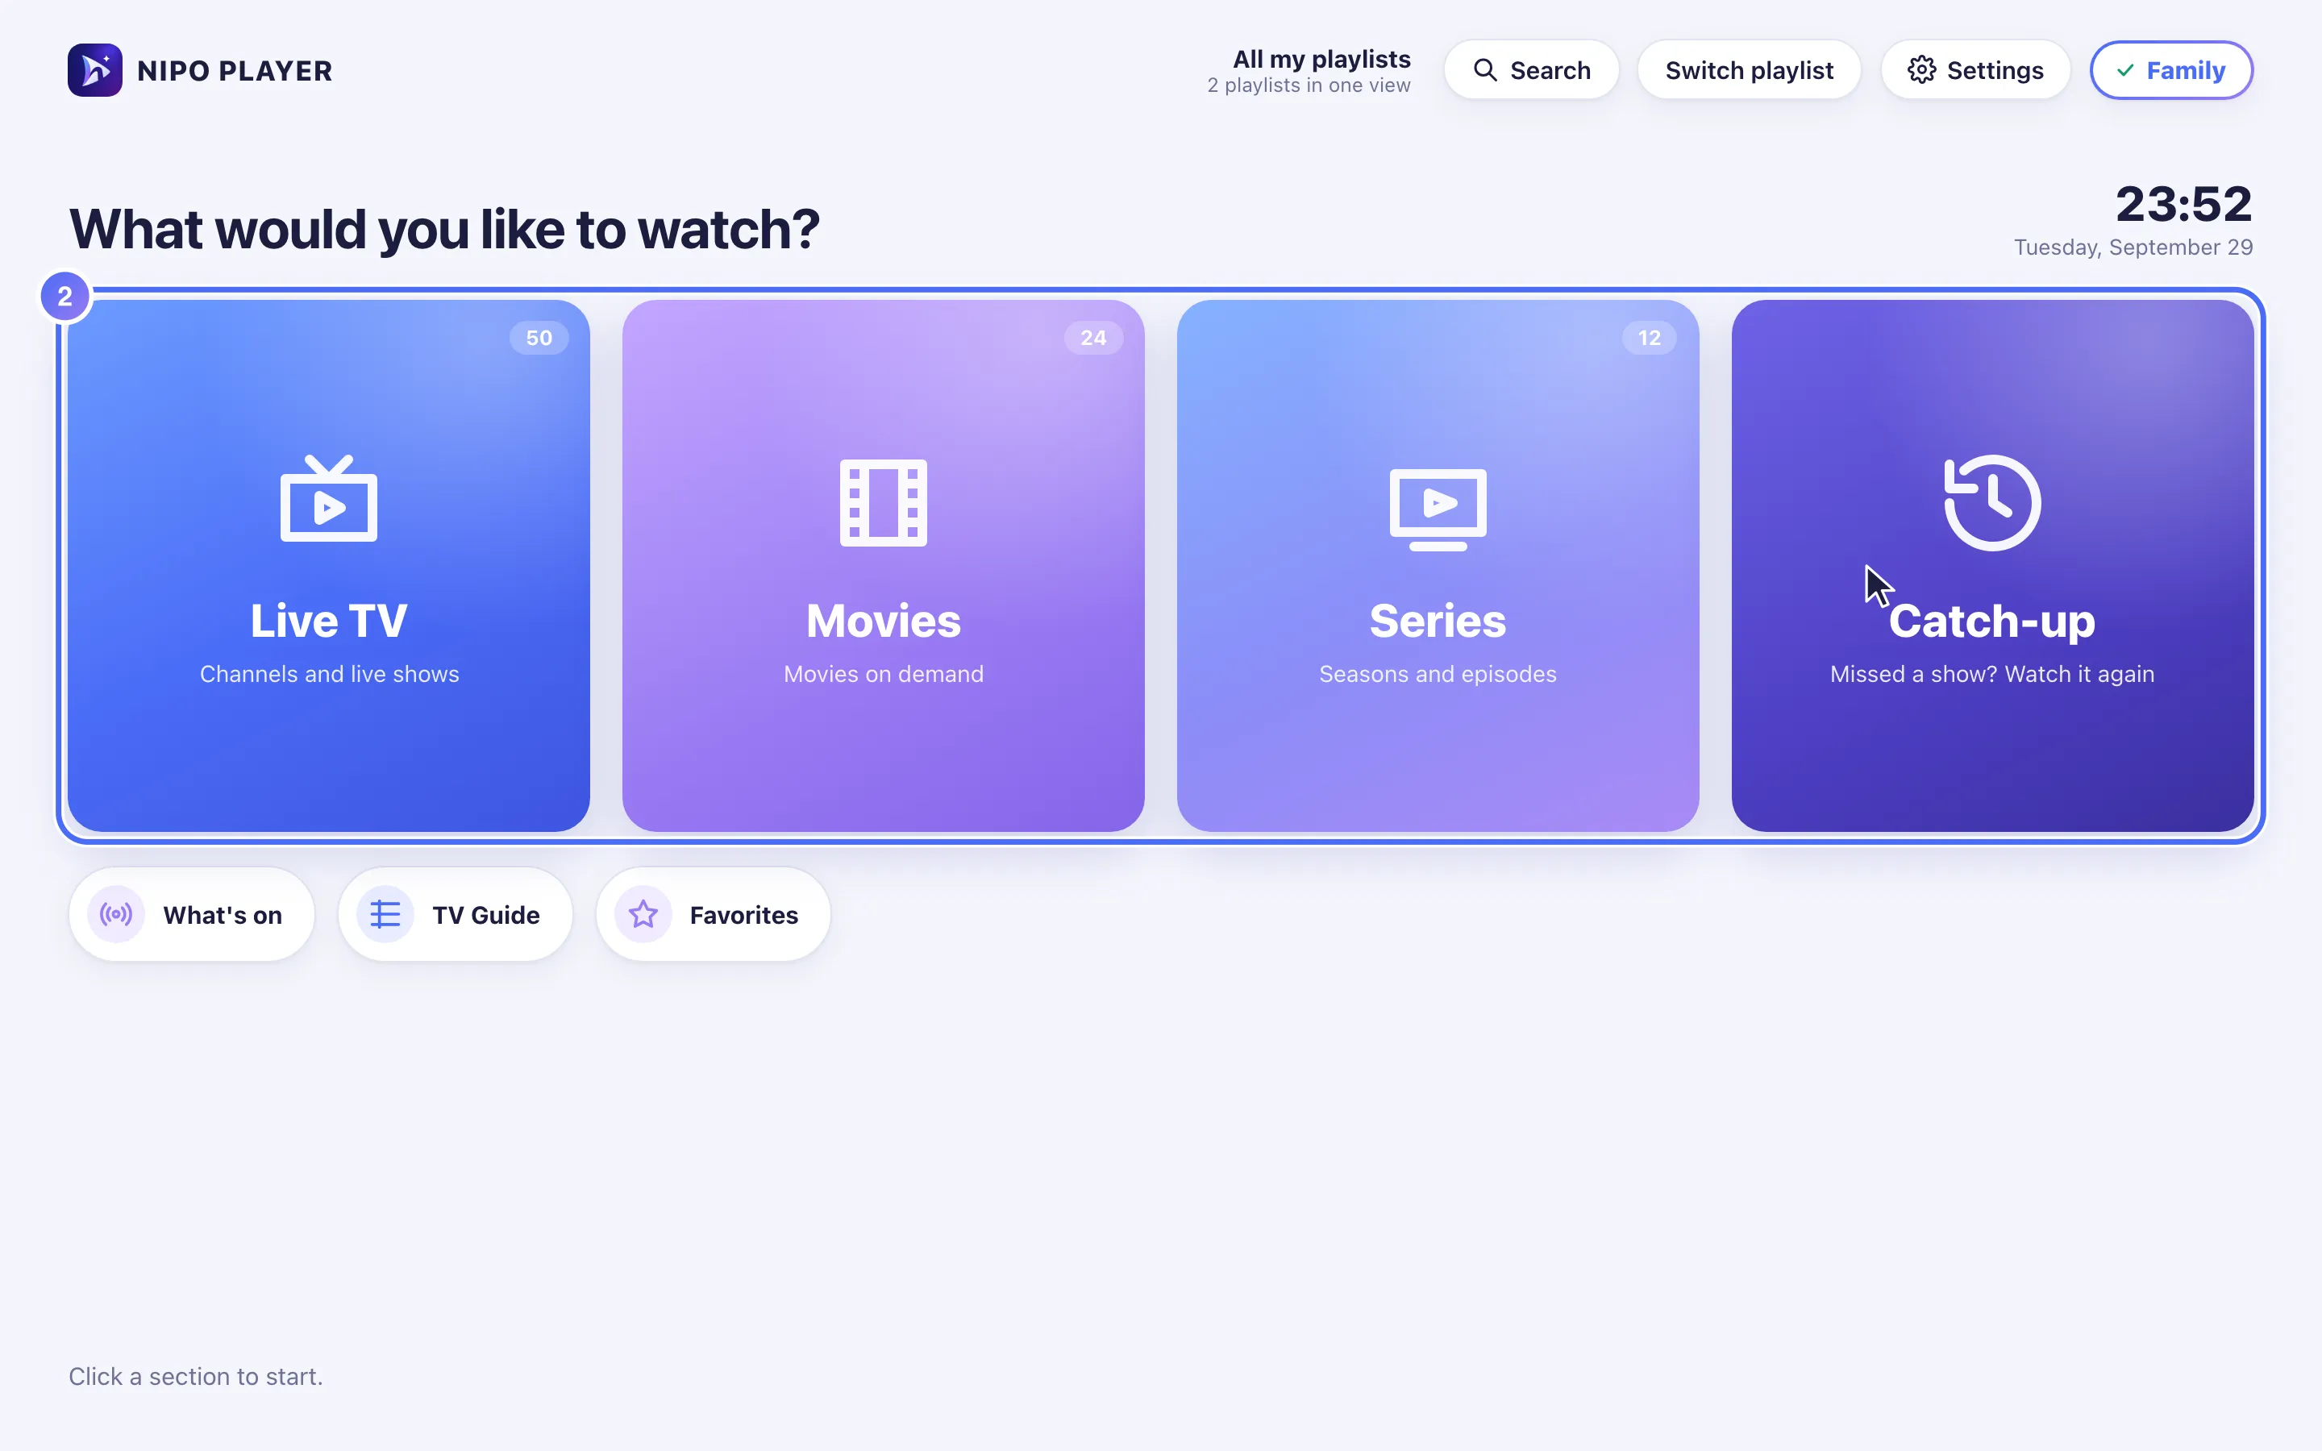Click "Movies on demand" subtitle
The height and width of the screenshot is (1451, 2322).
pos(884,675)
